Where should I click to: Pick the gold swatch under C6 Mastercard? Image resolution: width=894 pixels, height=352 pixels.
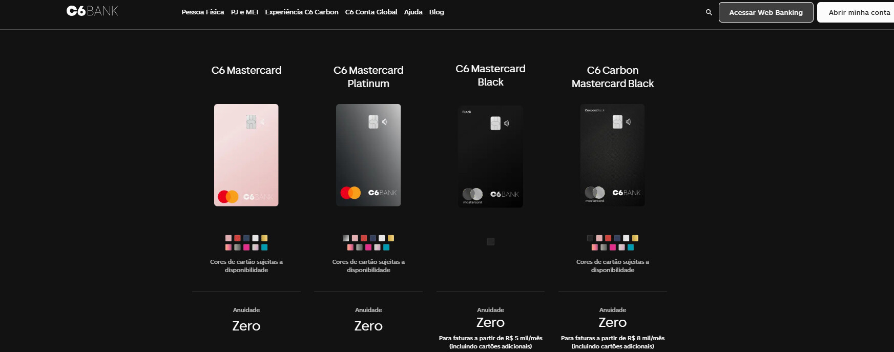(264, 238)
